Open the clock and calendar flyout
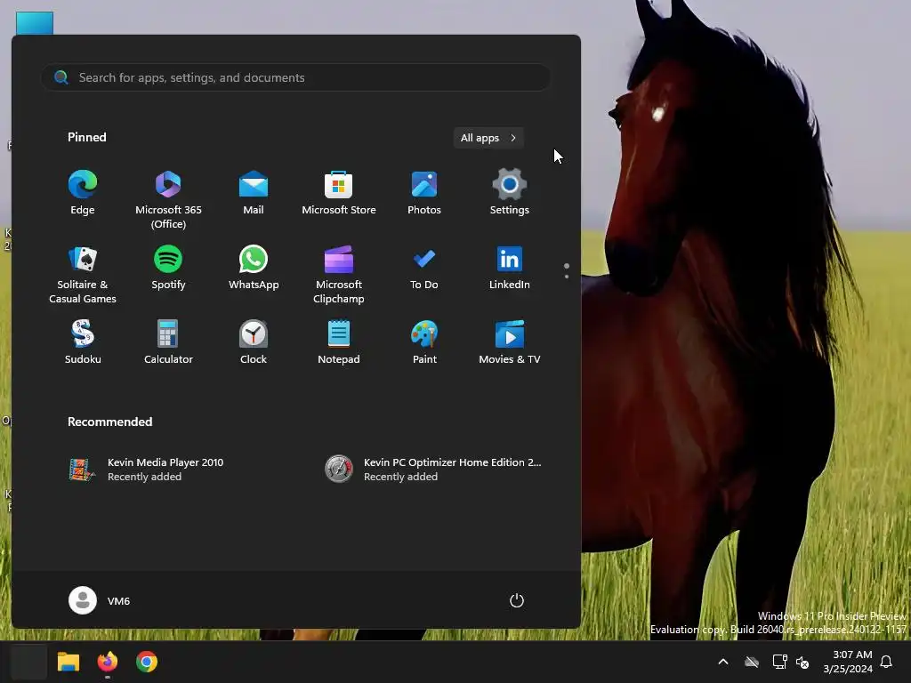The height and width of the screenshot is (683, 911). coord(848,662)
